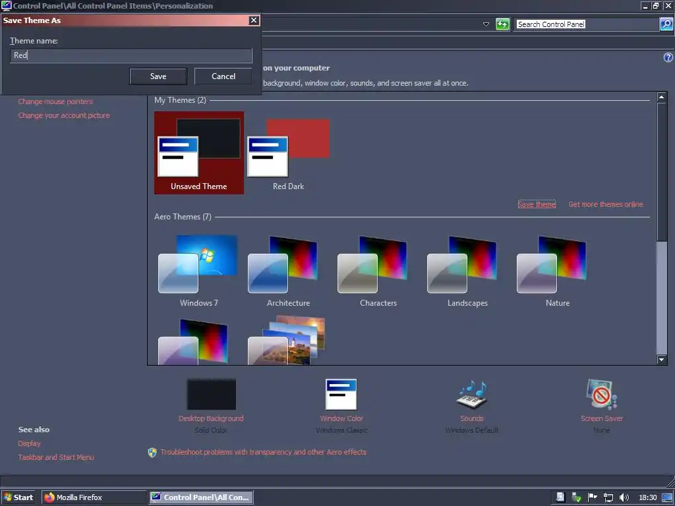675x506 pixels.
Task: Click the themes list scroll down arrow
Action: point(662,360)
